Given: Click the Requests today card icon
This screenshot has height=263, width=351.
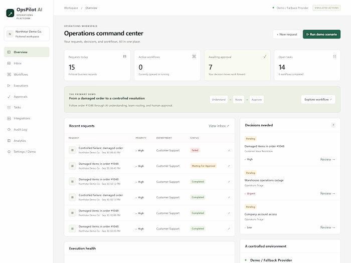Looking at the screenshot, I should pos(125,57).
